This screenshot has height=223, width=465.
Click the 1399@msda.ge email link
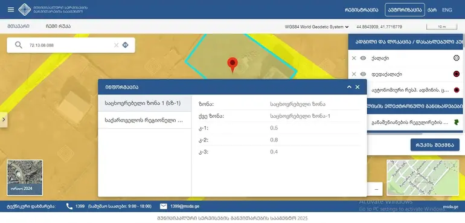pyautogui.click(x=185, y=206)
